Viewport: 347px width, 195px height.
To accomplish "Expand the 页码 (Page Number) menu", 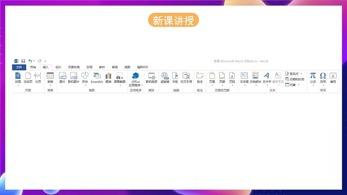I will coord(232,79).
